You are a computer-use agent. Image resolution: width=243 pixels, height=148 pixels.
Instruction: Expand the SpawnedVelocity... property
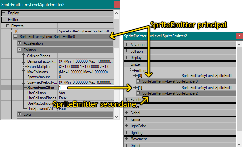pyautogui.click(x=23, y=82)
